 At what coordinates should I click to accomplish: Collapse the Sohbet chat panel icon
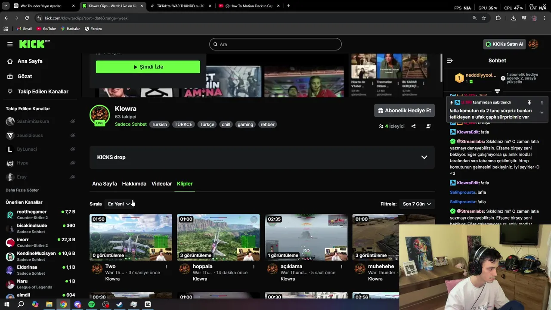(x=450, y=61)
